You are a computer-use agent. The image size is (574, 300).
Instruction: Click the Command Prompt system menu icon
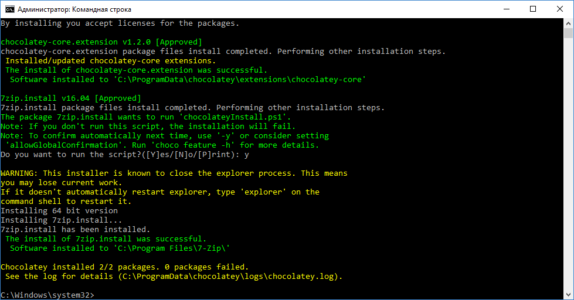tap(9, 9)
